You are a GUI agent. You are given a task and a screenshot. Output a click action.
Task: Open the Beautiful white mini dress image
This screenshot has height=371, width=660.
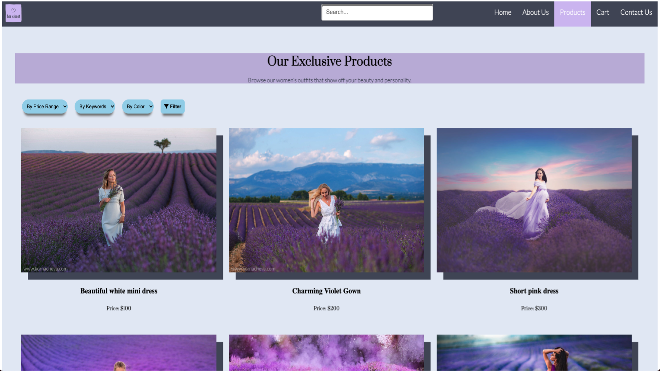pos(119,200)
